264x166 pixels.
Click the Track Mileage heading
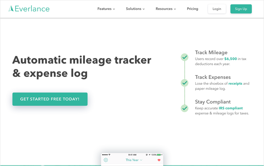211,52
